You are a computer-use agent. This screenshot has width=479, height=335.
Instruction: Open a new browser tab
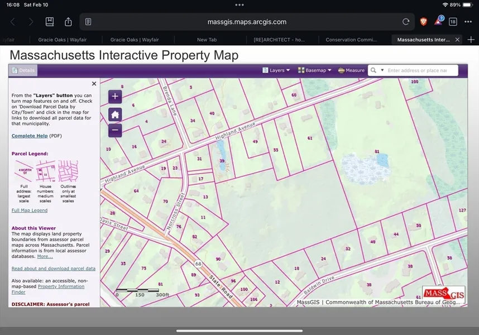[471, 40]
